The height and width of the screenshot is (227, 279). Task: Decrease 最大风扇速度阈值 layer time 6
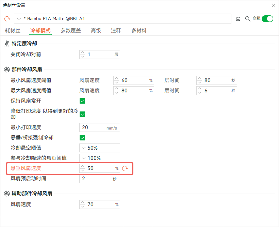coord(200,93)
